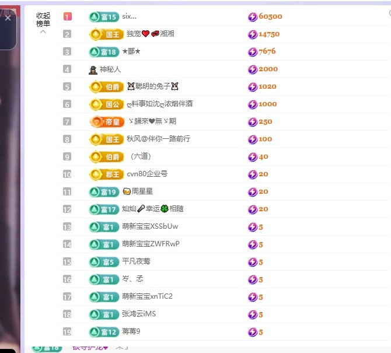The height and width of the screenshot is (353, 391).
Task: Click the 伯爵 badge beside (六道)
Action: 106,157
